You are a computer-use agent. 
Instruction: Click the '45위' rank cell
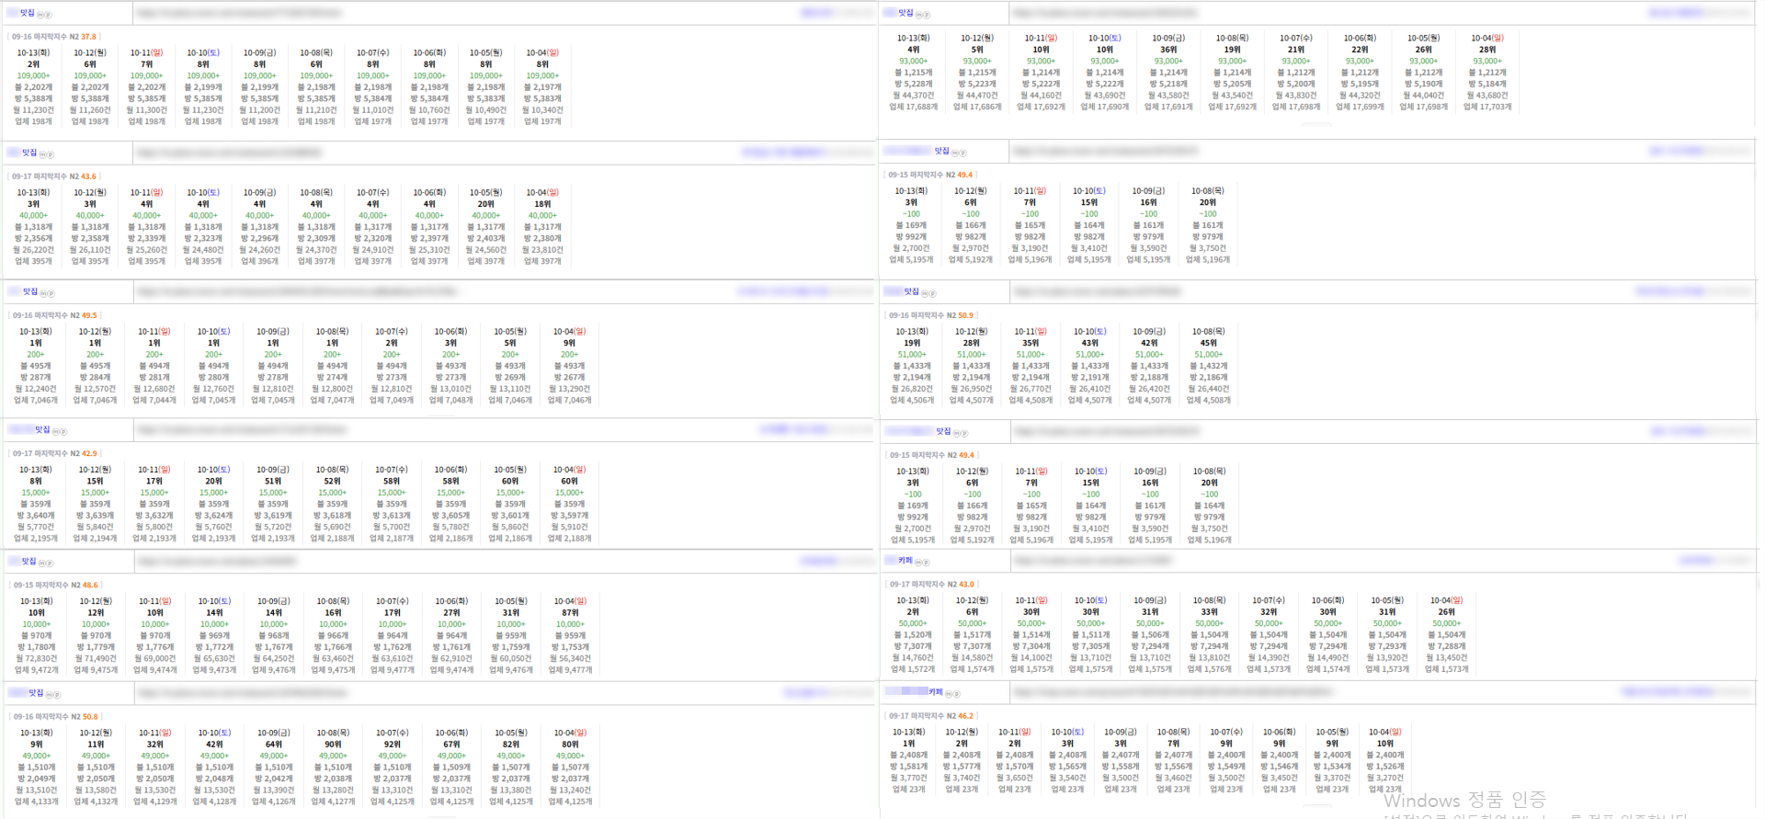(x=1208, y=344)
